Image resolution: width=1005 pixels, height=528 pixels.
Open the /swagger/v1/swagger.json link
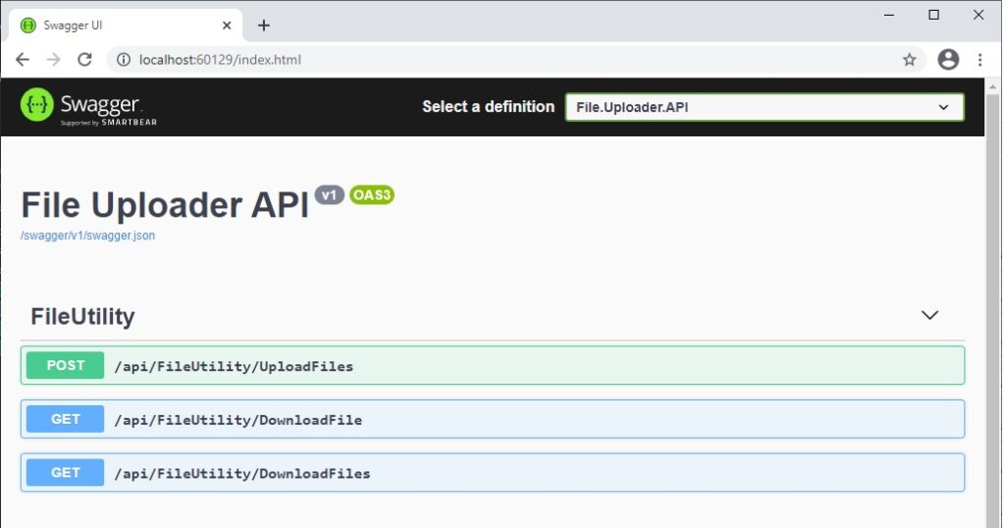(x=87, y=236)
